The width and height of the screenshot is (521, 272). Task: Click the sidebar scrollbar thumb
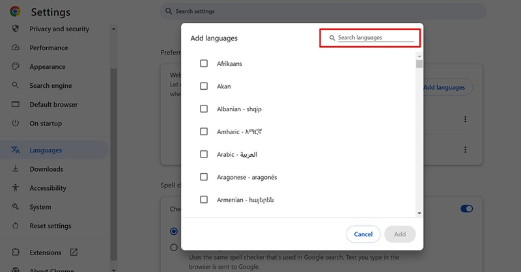click(x=113, y=165)
